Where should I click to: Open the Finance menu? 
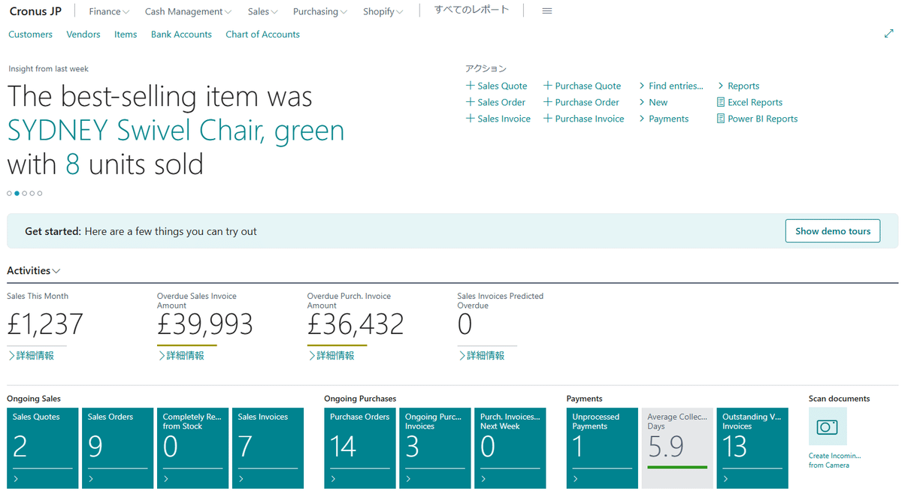point(108,11)
